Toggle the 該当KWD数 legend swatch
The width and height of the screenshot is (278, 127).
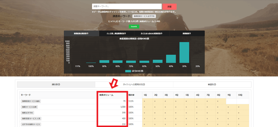(x=128, y=71)
